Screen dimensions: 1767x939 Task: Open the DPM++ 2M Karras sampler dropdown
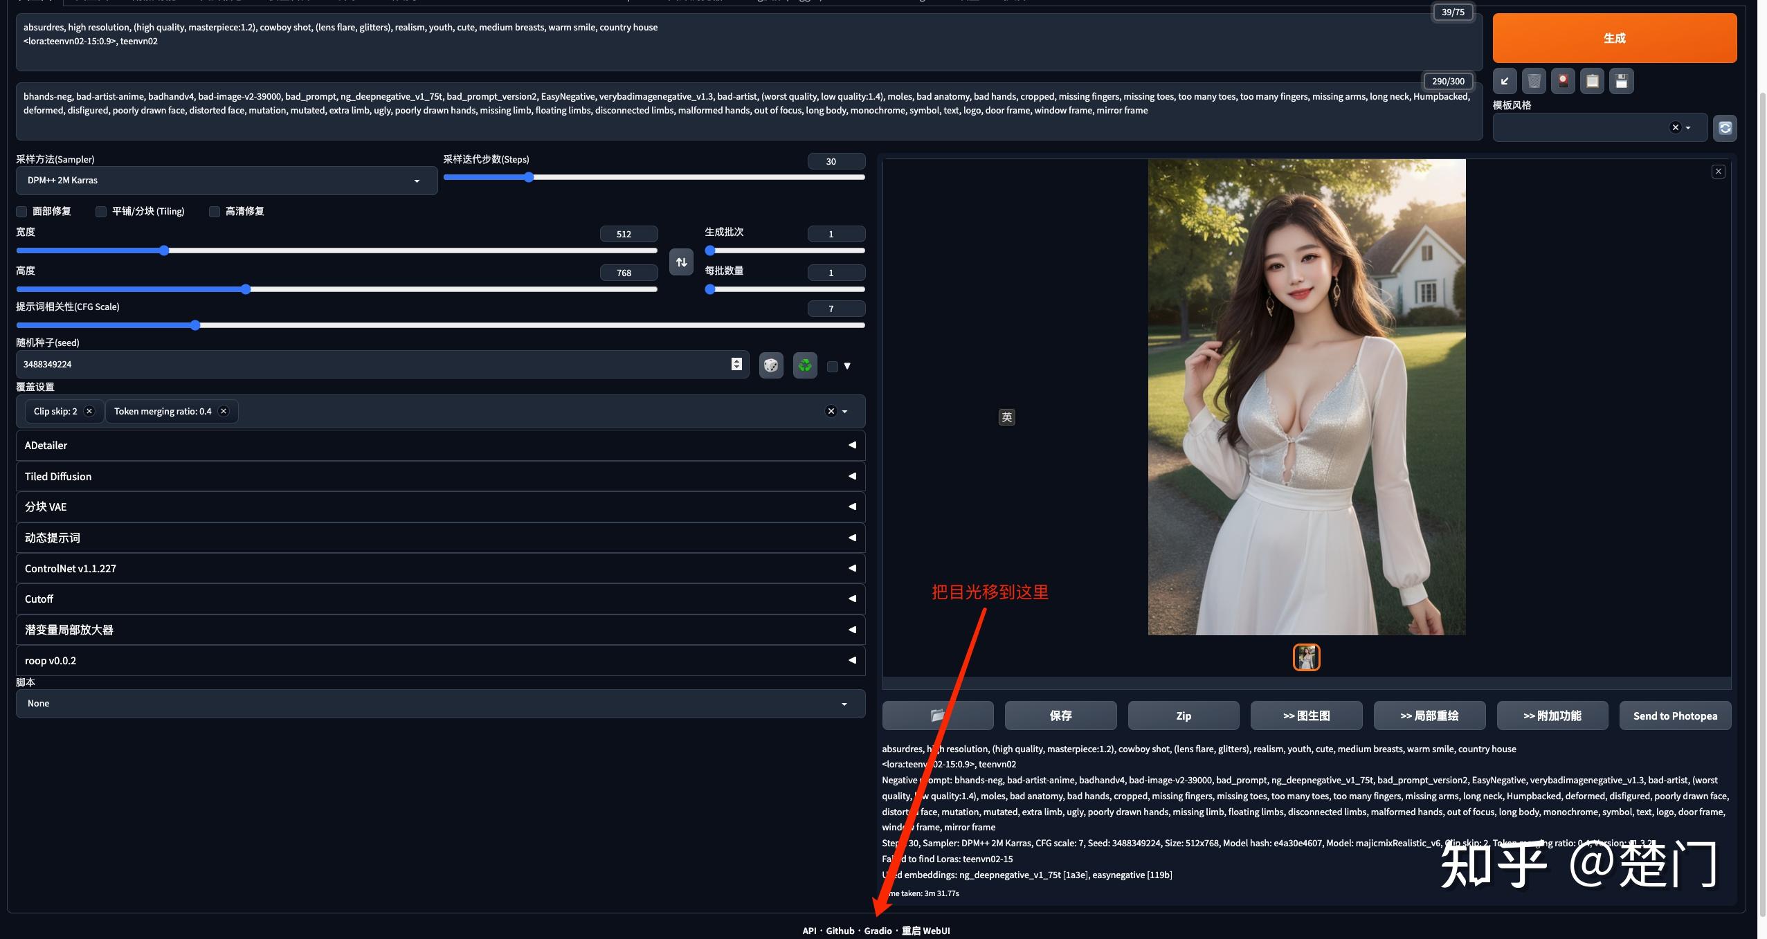(x=226, y=181)
